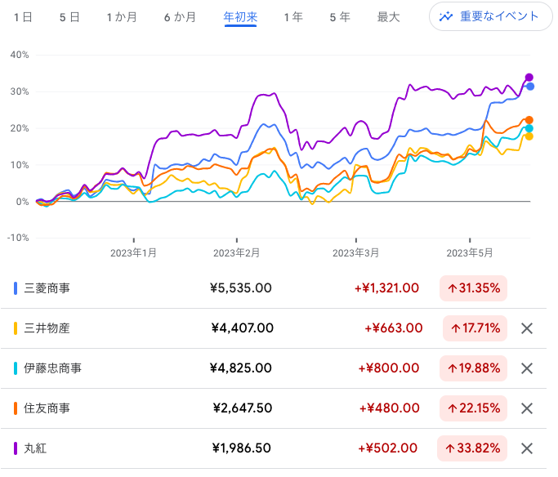Click the orange end point of the chart line

529,120
